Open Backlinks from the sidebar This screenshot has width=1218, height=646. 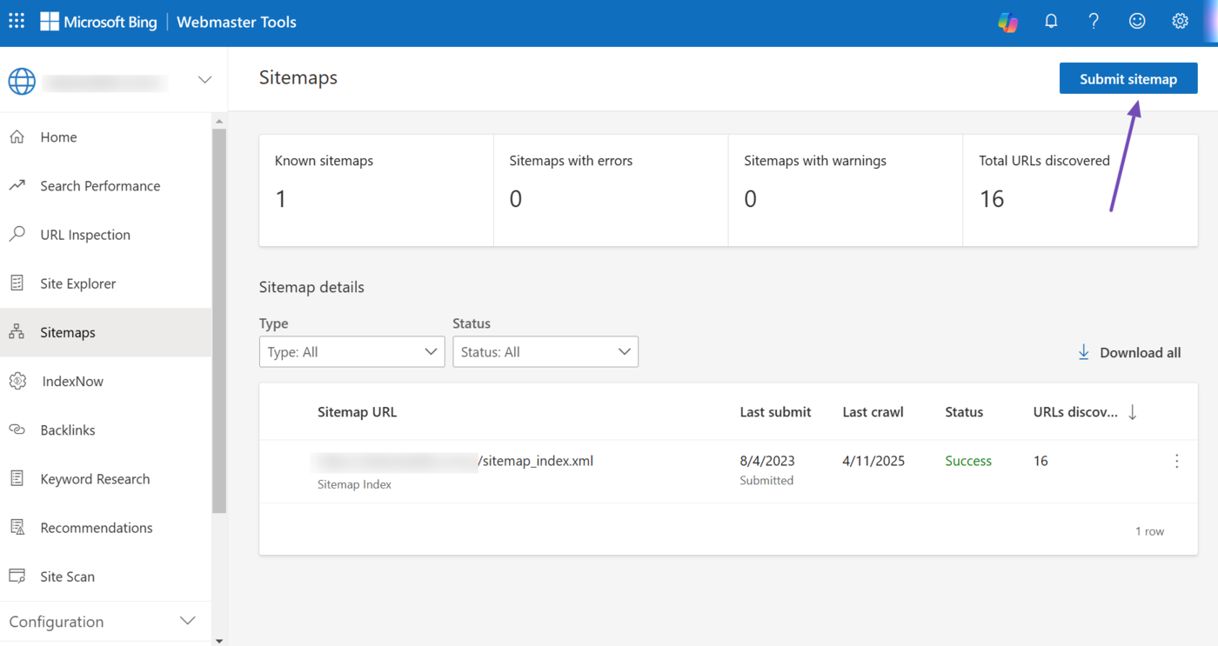[67, 430]
